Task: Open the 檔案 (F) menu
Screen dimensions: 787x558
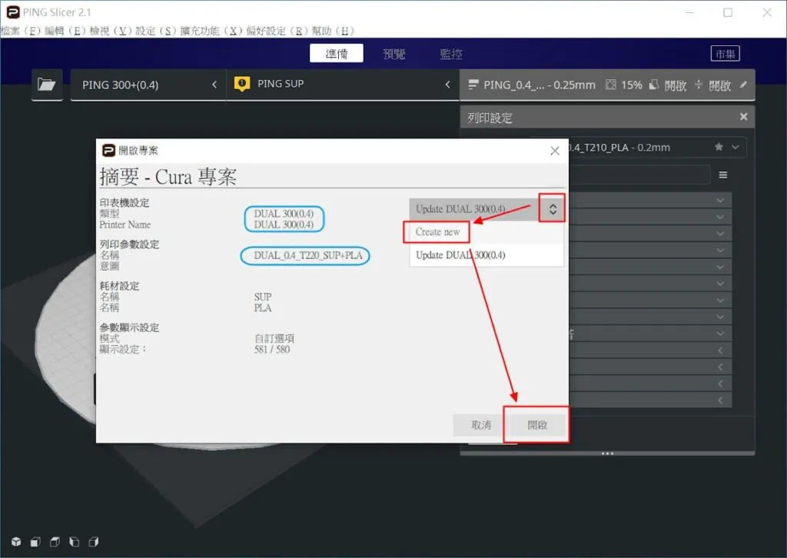Action: [x=19, y=31]
